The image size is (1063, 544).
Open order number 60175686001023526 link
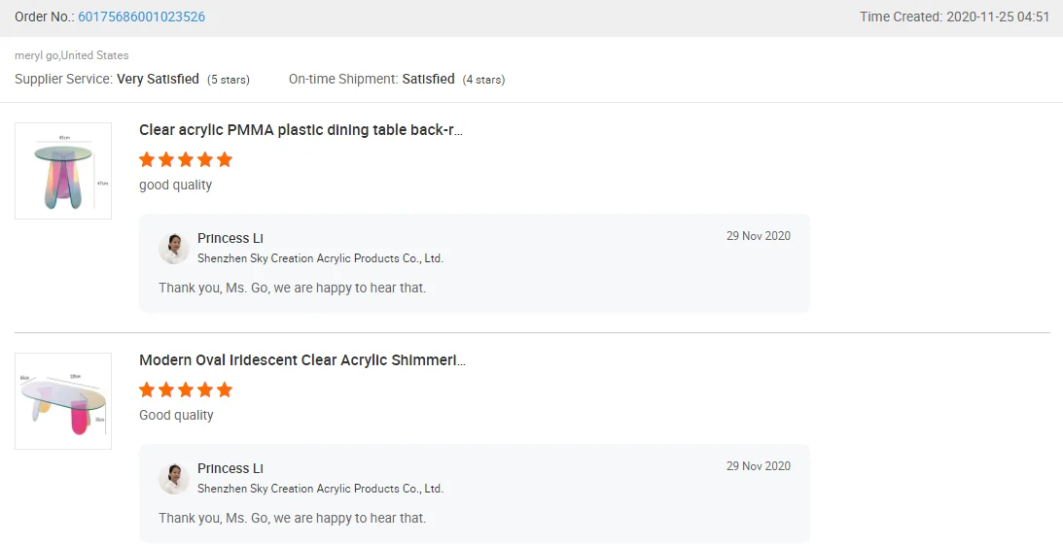(148, 17)
